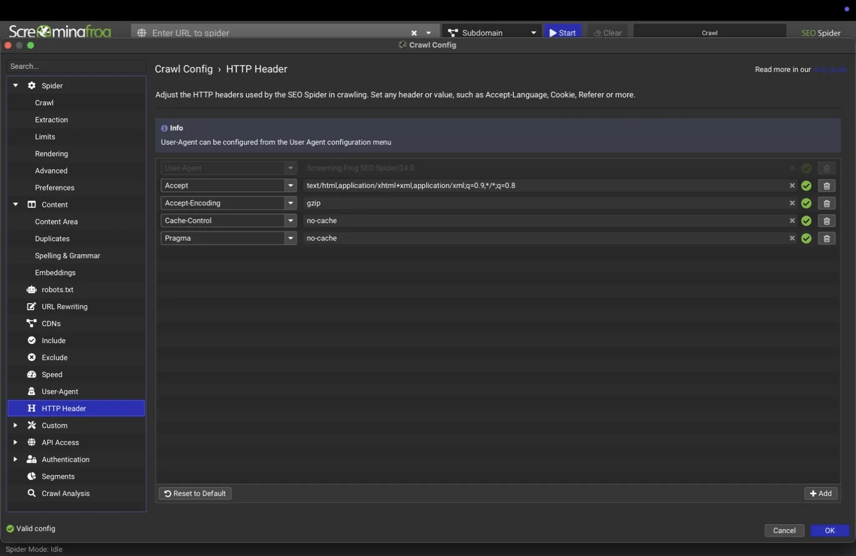Edit the Accept-Encoding gzip value field
The image size is (856, 556).
[x=545, y=203]
